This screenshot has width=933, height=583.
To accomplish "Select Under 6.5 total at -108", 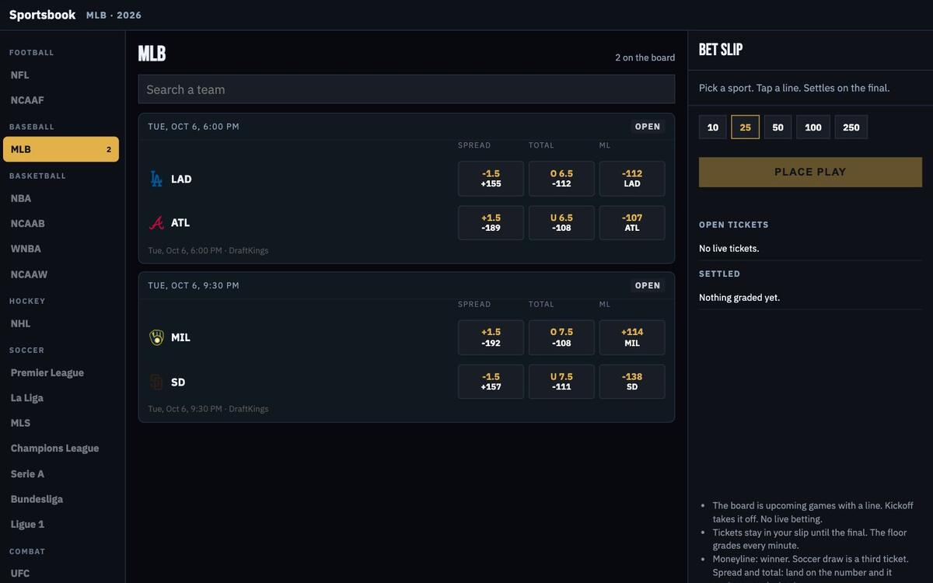I will (561, 223).
